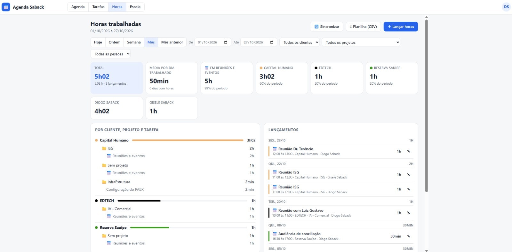The height and width of the screenshot is (252, 512).
Task: Edit the Reunião com Luiz Gustavo entry
Action: tap(409, 213)
